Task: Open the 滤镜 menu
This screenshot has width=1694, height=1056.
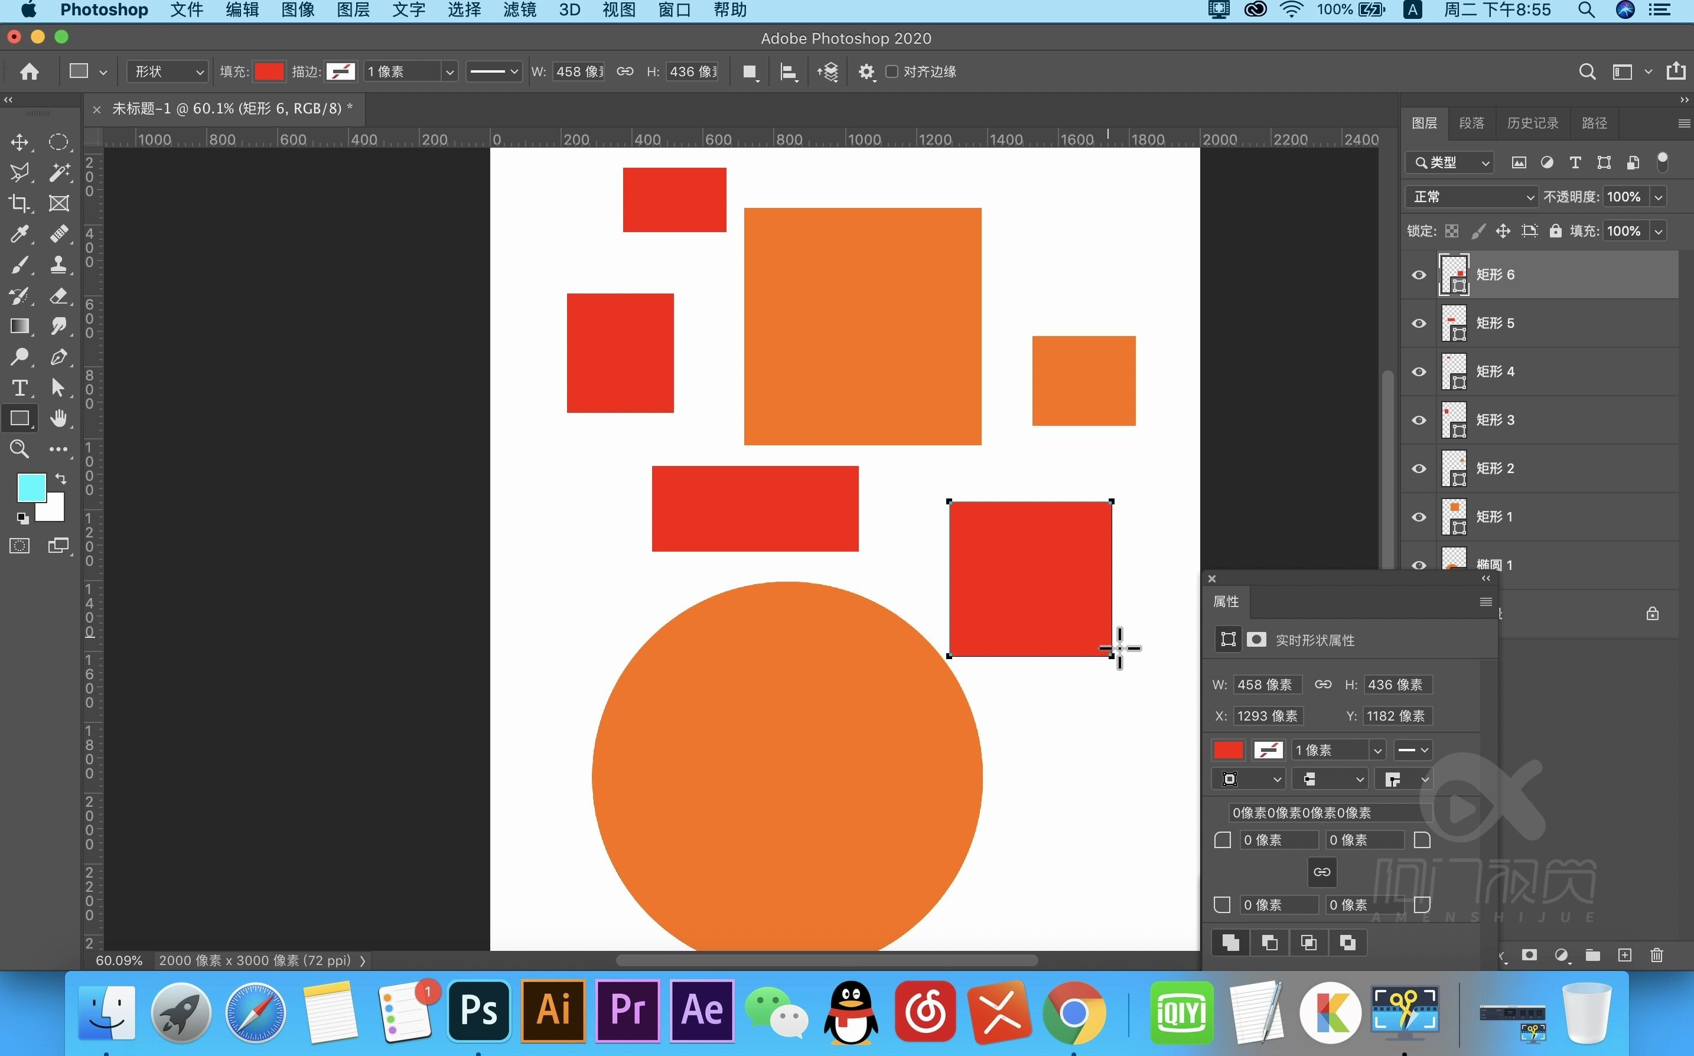Action: point(520,10)
